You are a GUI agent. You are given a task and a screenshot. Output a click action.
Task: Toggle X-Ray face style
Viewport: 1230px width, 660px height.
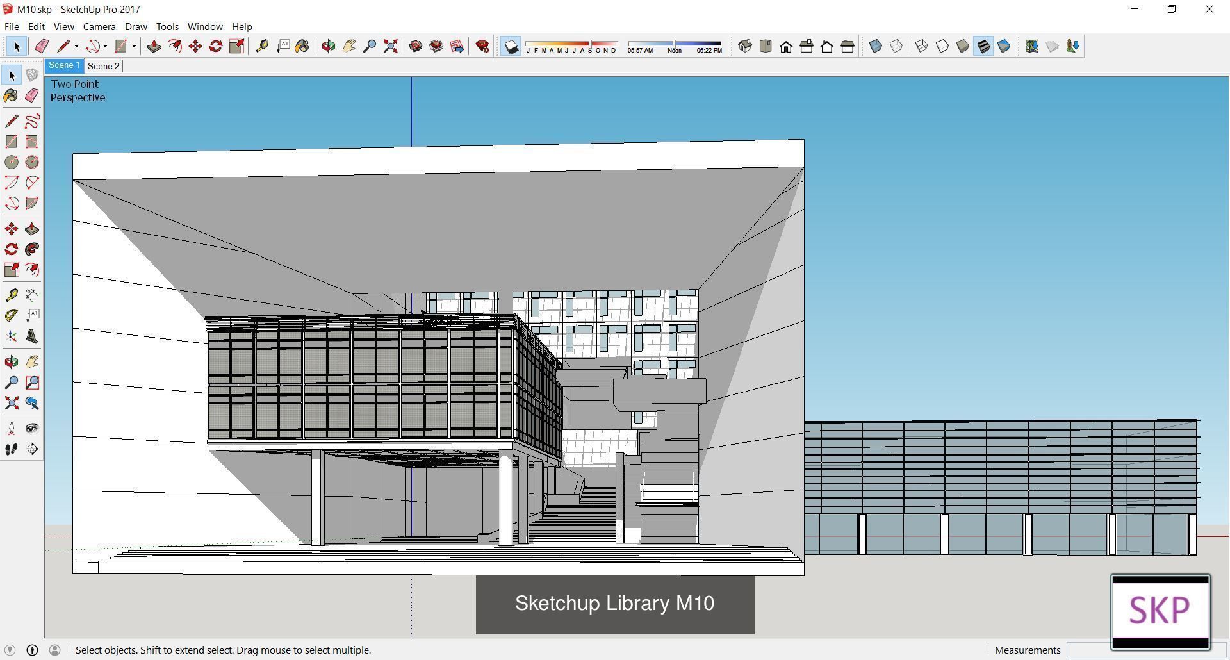click(x=876, y=46)
